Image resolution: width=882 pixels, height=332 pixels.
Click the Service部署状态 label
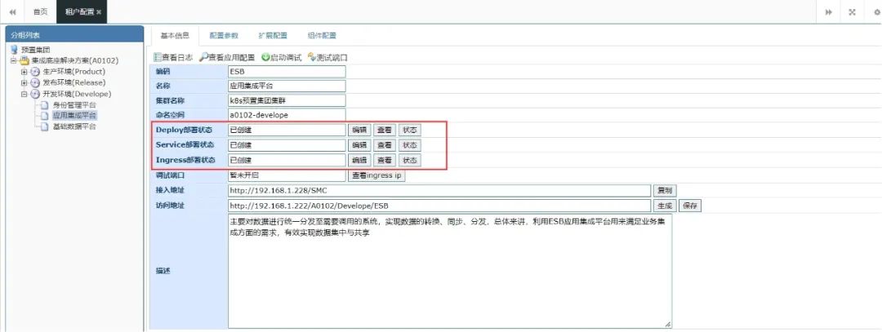tap(185, 145)
